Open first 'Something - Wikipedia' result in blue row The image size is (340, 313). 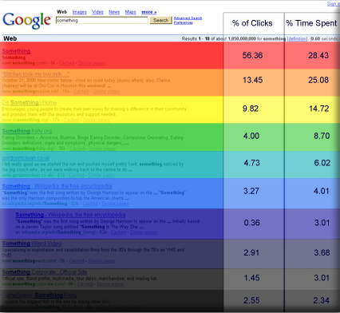click(x=57, y=186)
